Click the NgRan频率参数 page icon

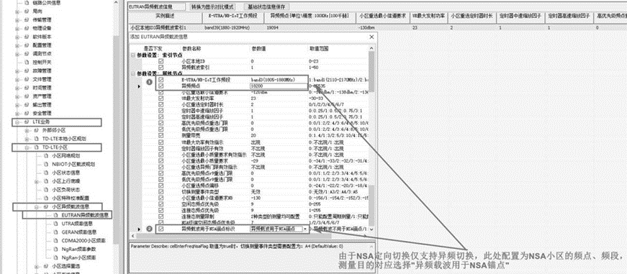click(55, 249)
